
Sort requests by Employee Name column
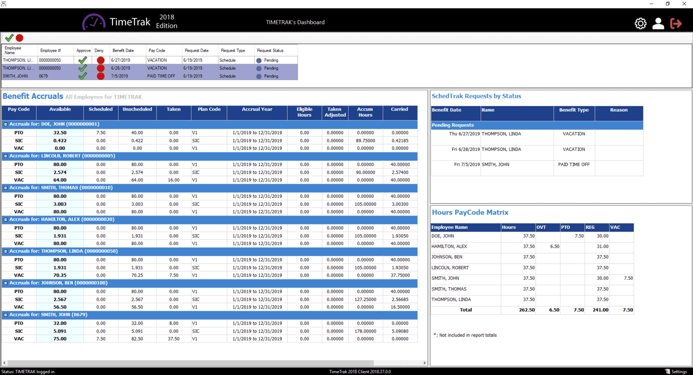(19, 50)
